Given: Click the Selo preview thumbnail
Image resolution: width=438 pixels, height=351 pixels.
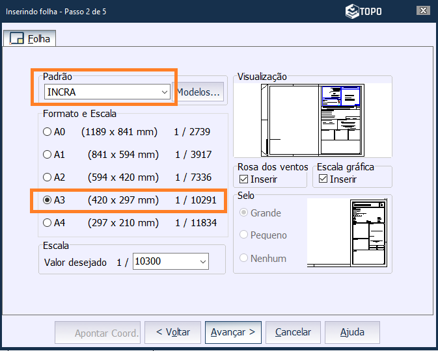Looking at the screenshot, I should [x=348, y=234].
